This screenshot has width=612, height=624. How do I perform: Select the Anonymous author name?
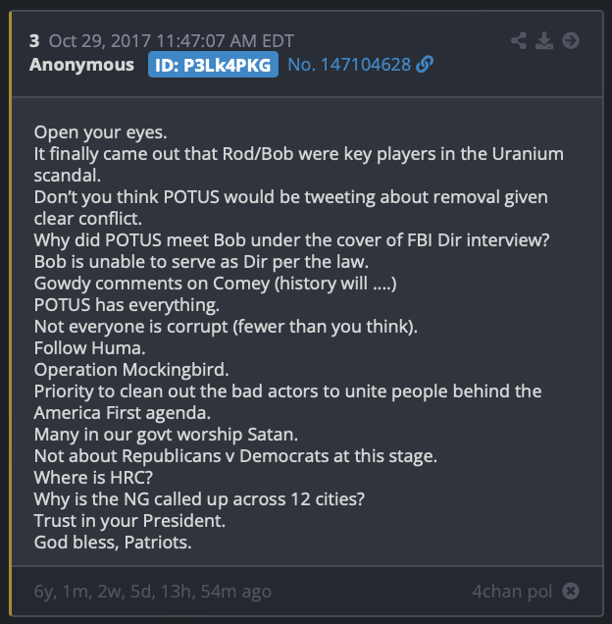click(81, 65)
